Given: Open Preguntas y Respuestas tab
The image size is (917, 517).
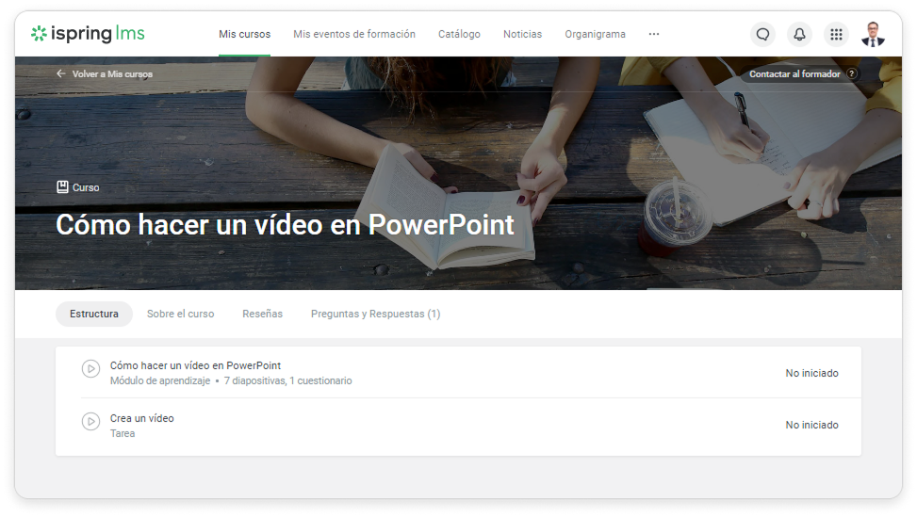Looking at the screenshot, I should click(375, 314).
